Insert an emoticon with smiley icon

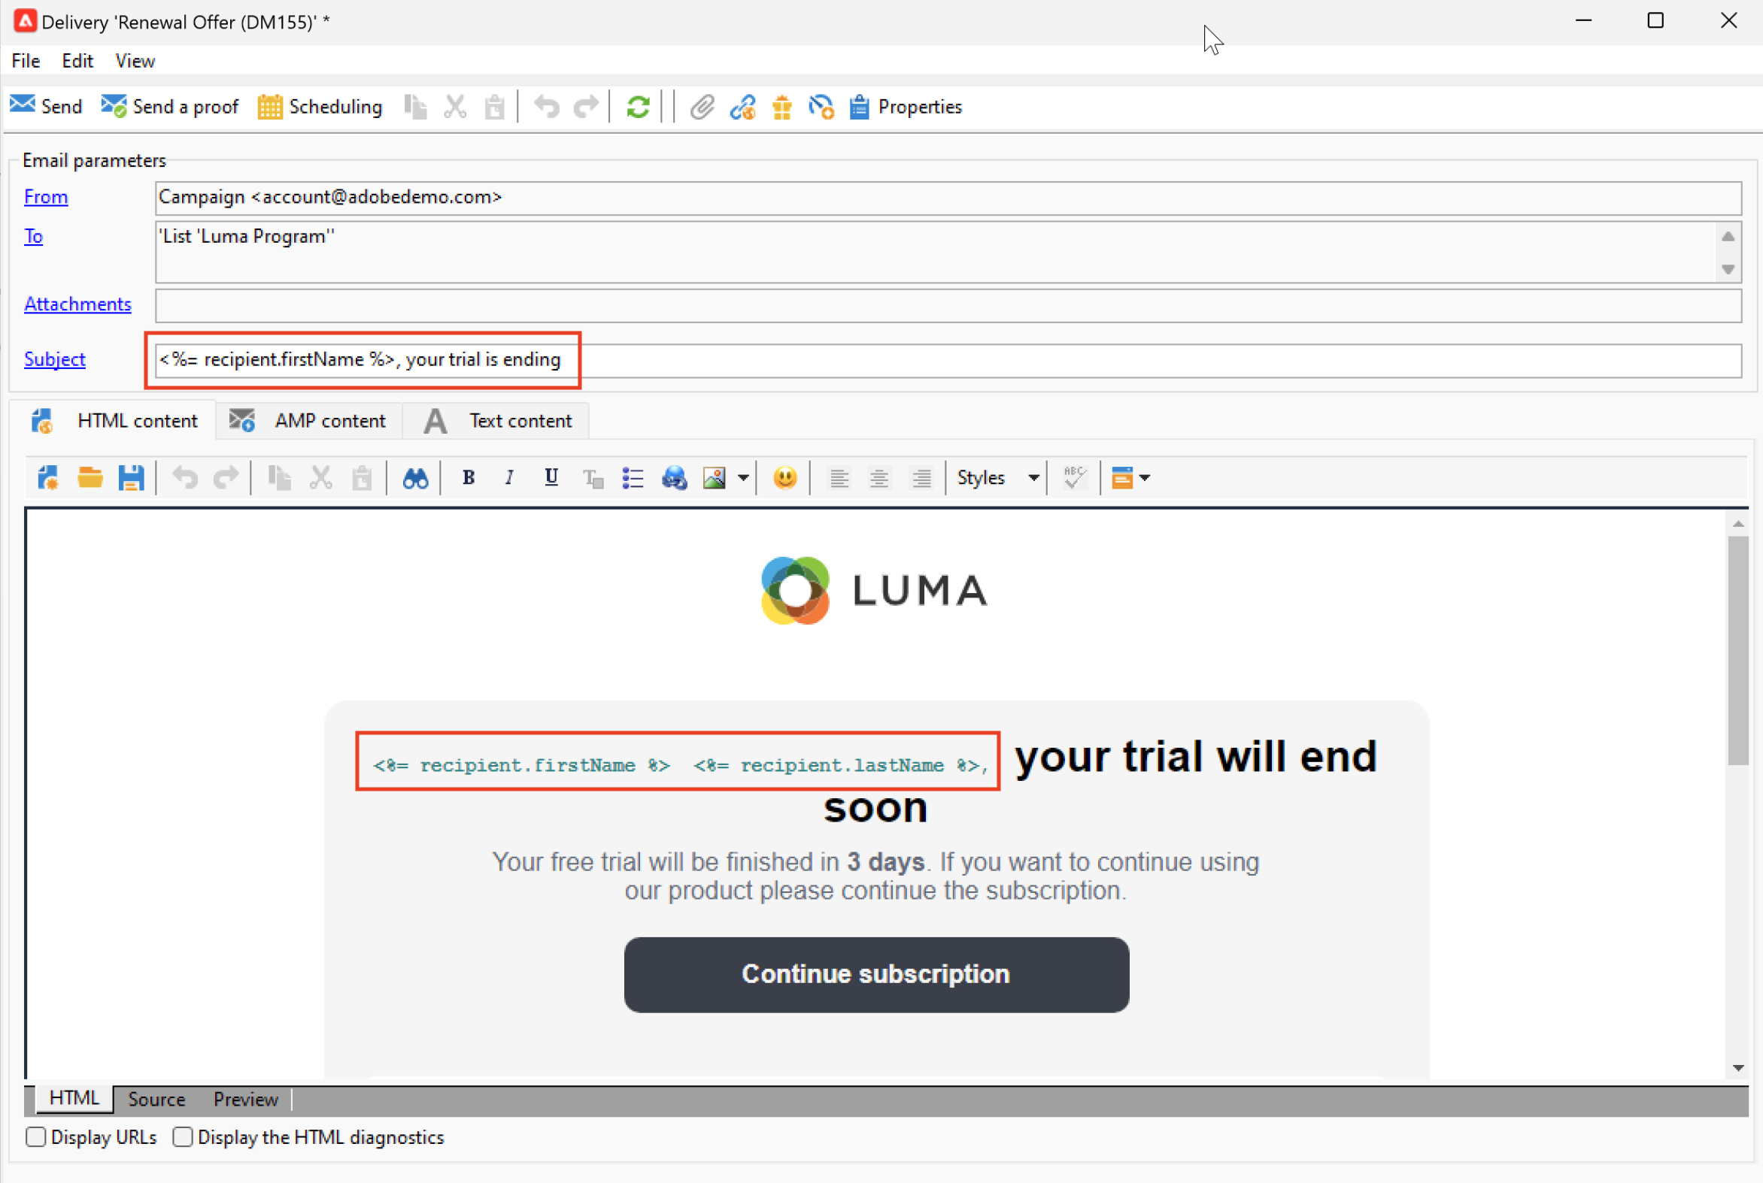click(x=785, y=477)
